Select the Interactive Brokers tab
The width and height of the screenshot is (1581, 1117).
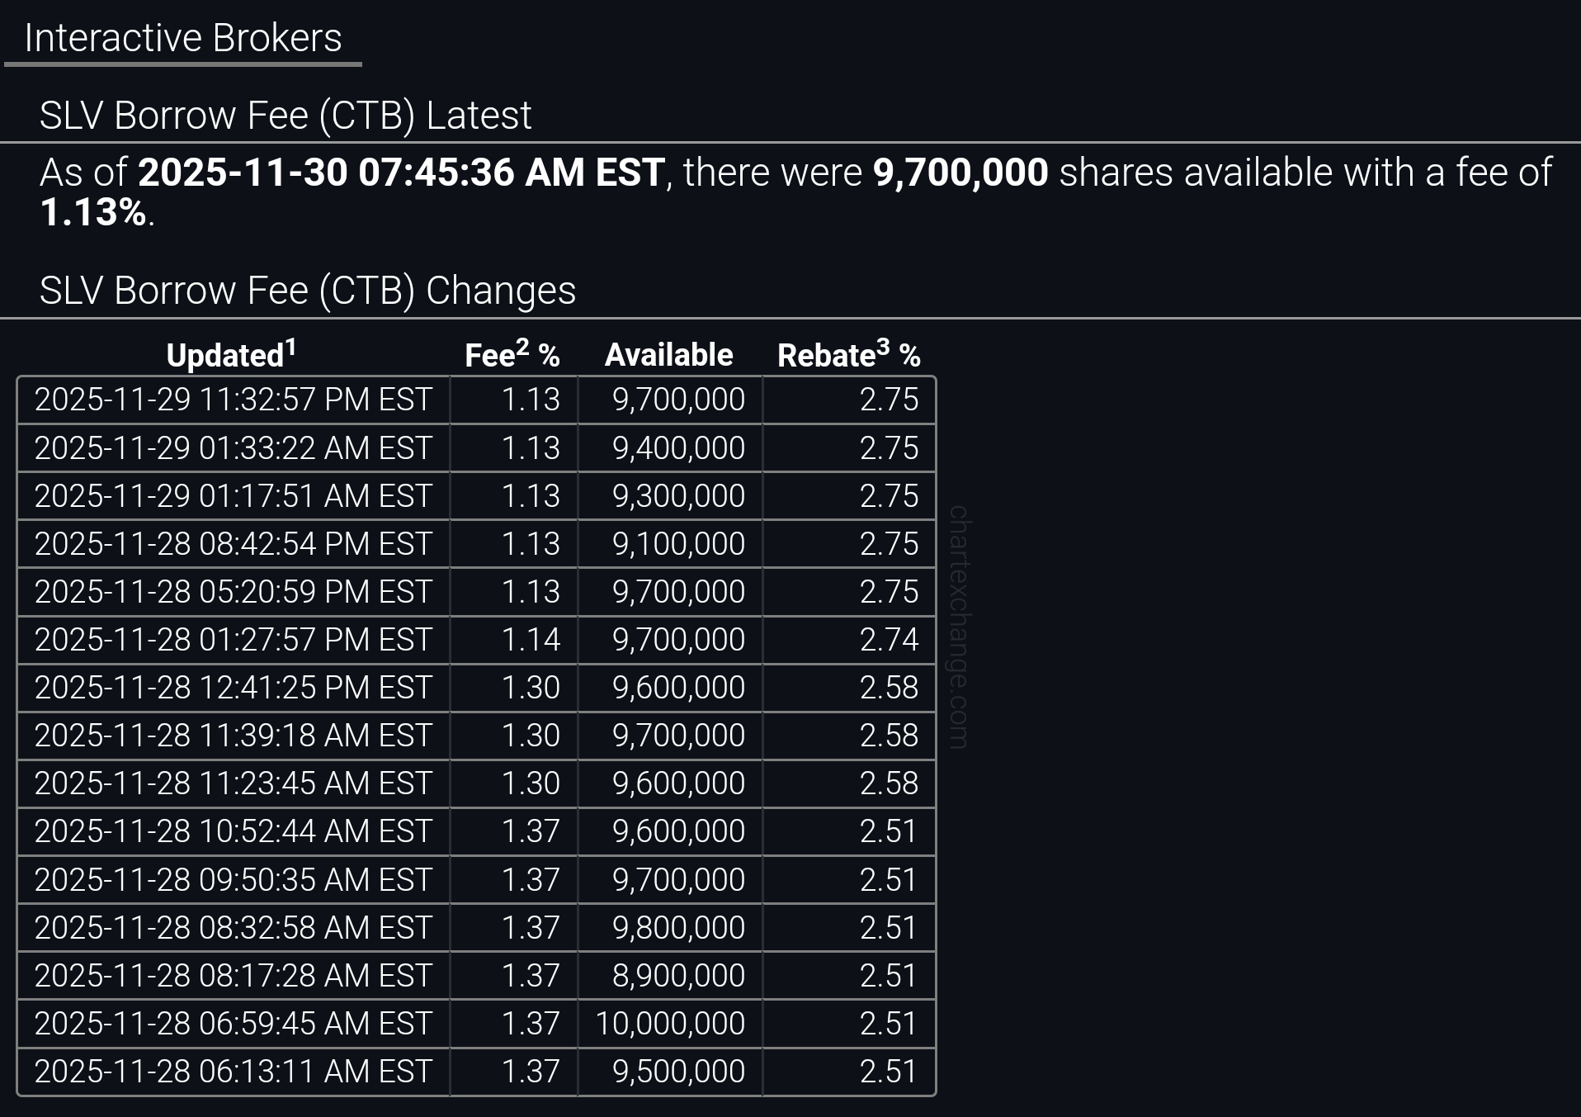pos(182,38)
